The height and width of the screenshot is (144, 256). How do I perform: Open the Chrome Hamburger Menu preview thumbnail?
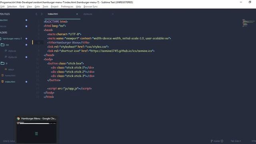(36, 130)
